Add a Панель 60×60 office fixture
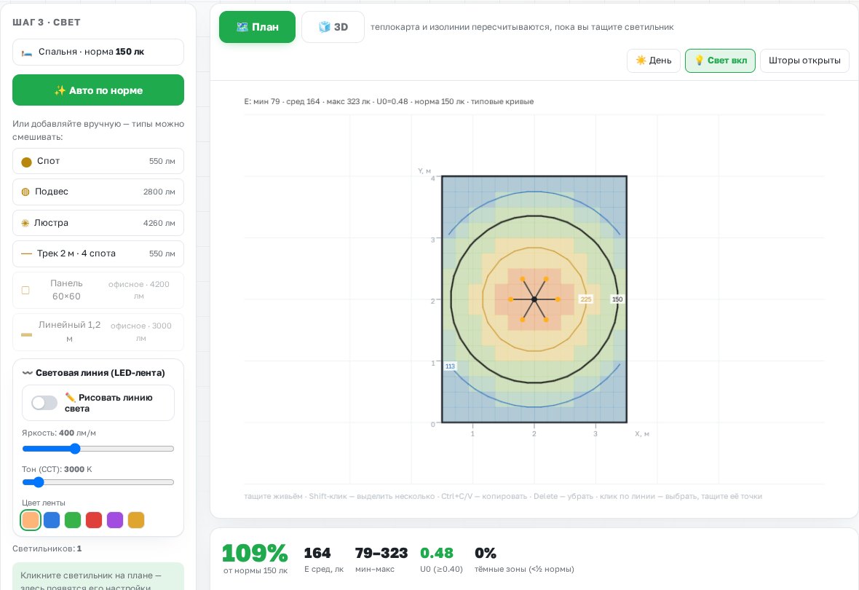 98,290
